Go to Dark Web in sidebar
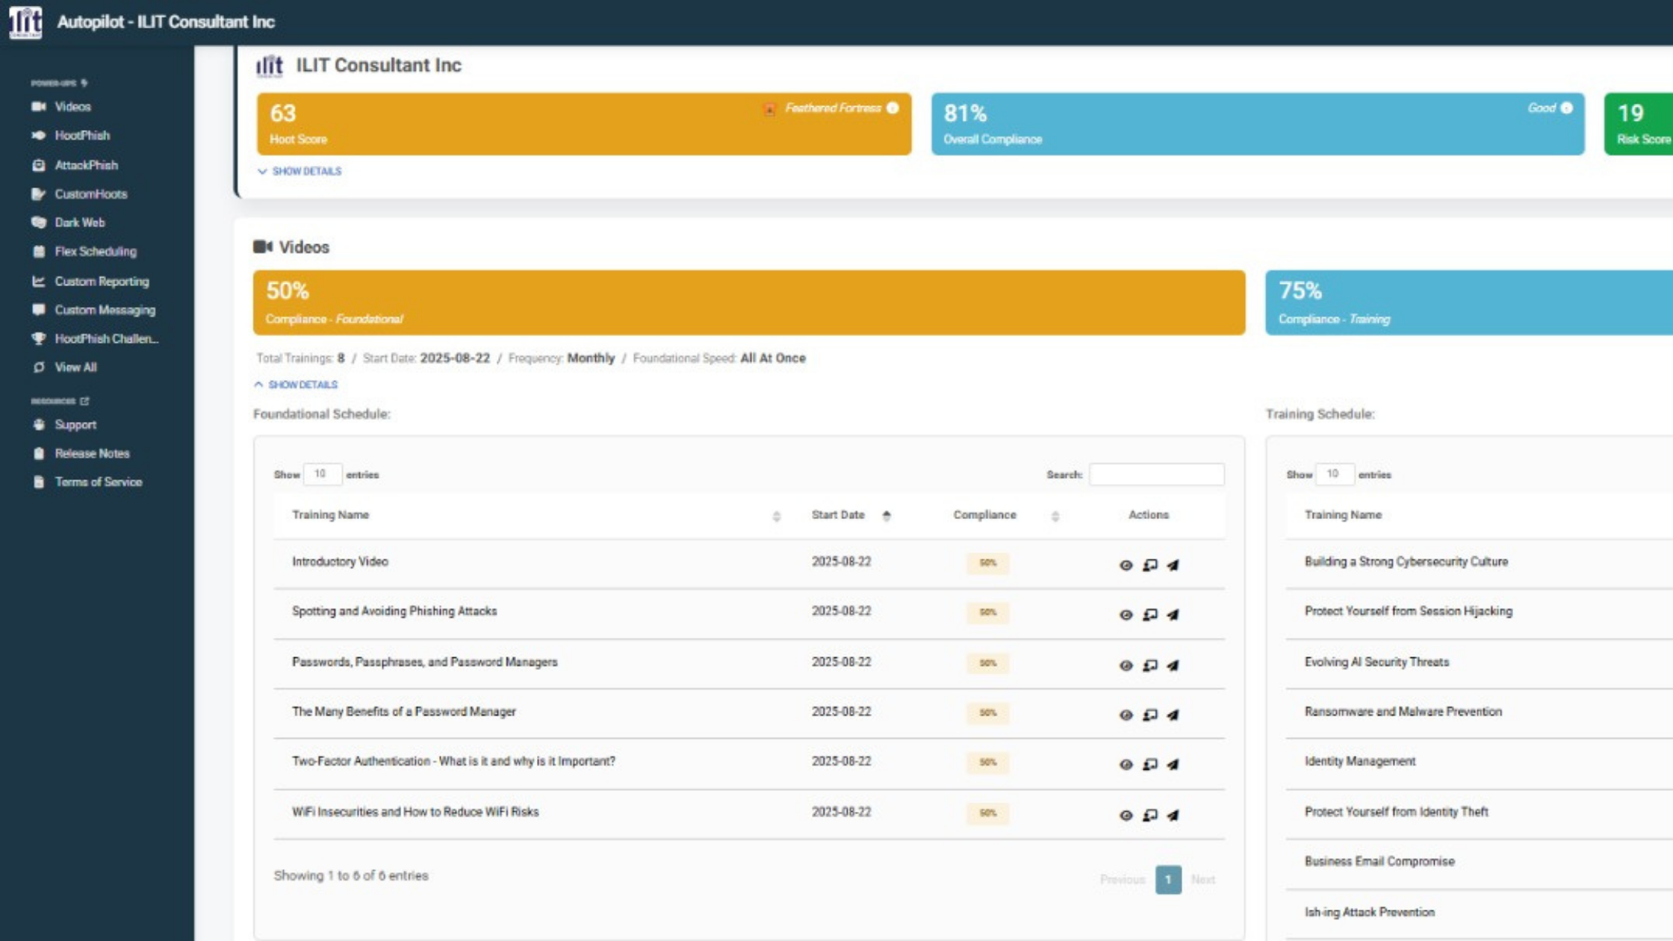Viewport: 1673px width, 941px height. click(x=79, y=223)
